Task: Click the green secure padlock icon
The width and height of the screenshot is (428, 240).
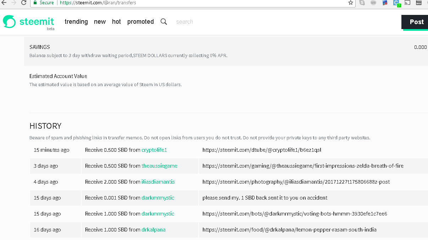Action: pyautogui.click(x=35, y=2)
